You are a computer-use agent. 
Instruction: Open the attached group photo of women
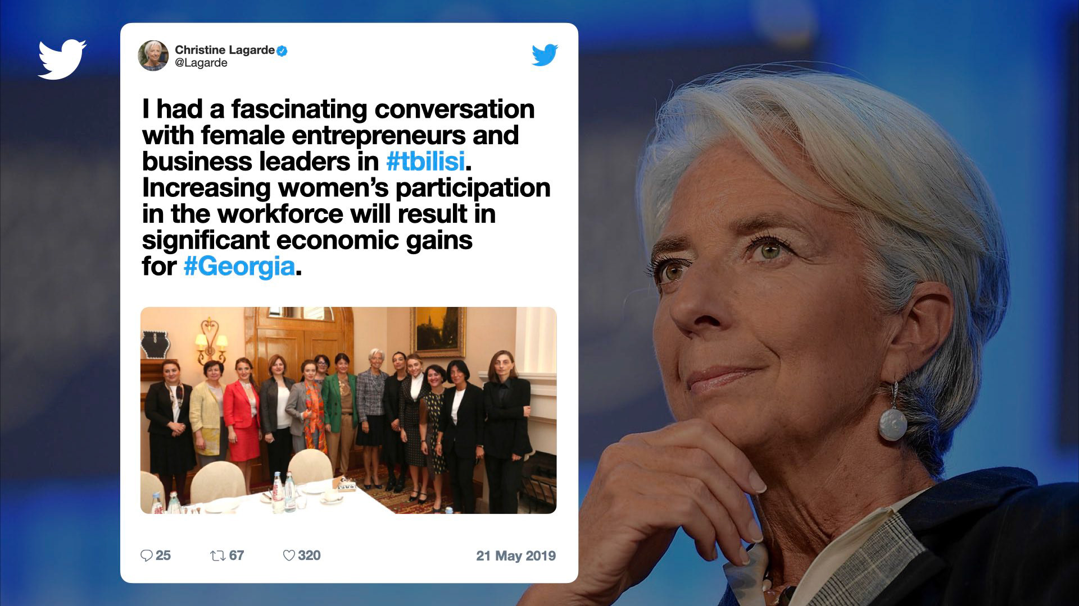coord(348,410)
